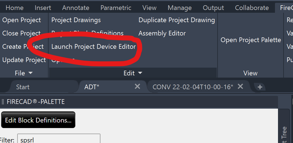Close the CONV 22-02-04T10-00-16 tab
The height and width of the screenshot is (143, 293).
coord(240,86)
